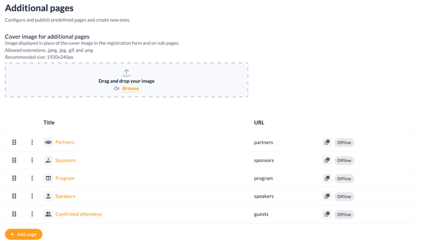
Task: Click the Add page button
Action: pyautogui.click(x=24, y=234)
